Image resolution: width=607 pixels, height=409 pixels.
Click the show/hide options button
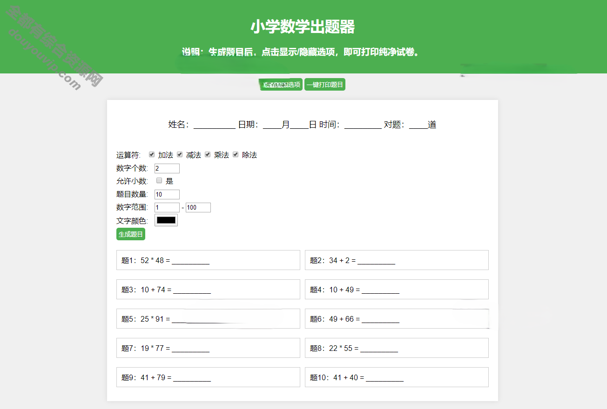[281, 85]
